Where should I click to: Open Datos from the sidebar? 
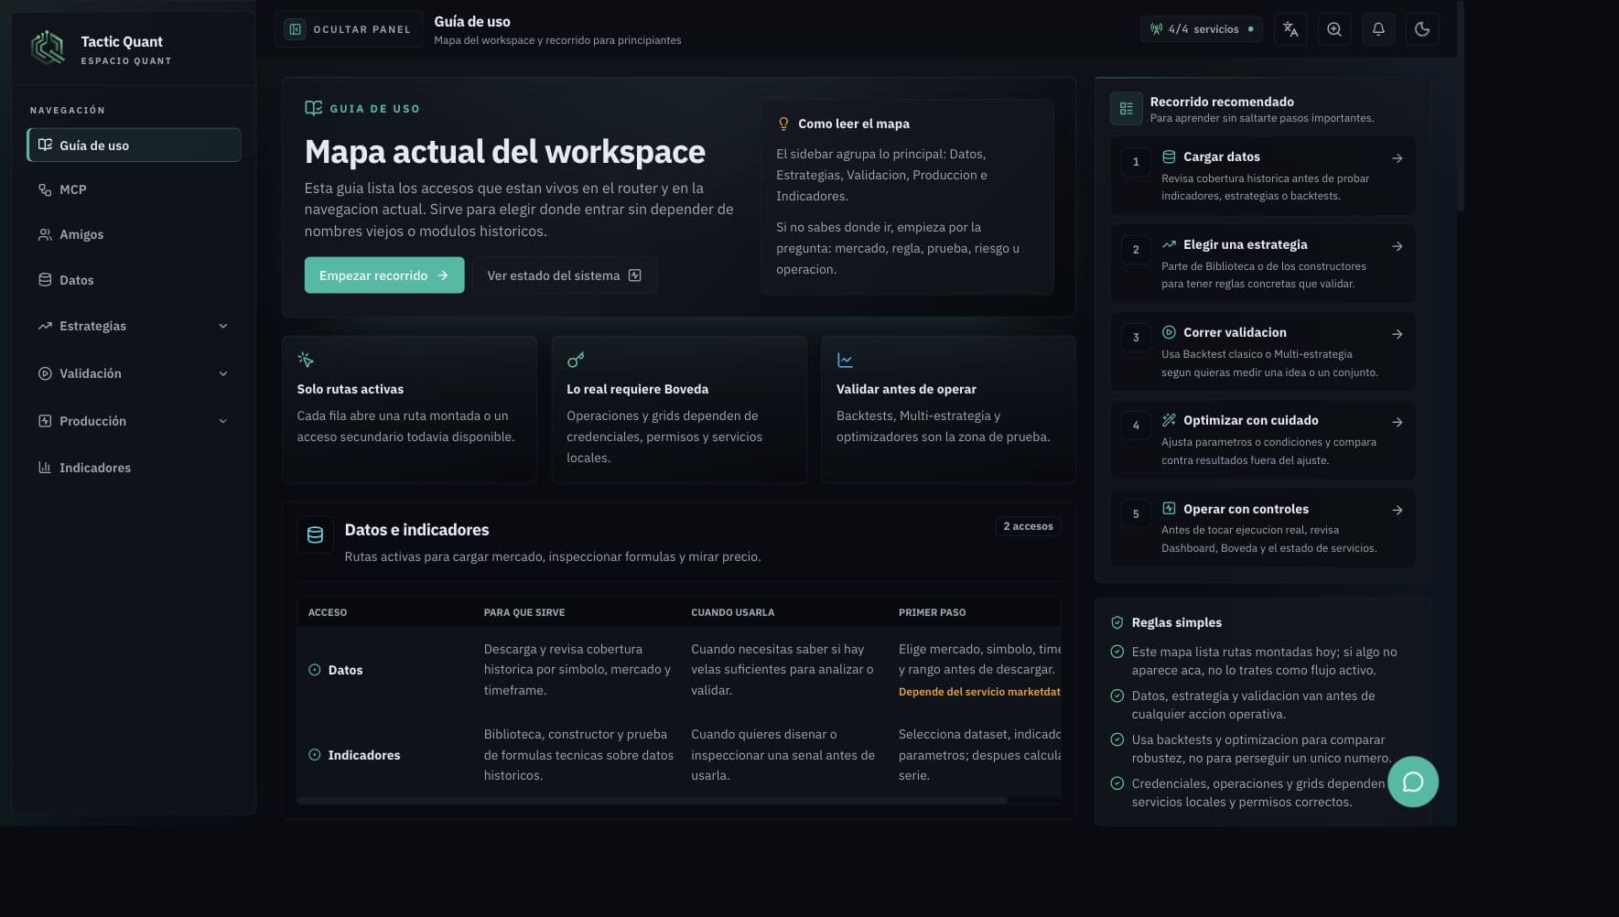click(x=134, y=280)
